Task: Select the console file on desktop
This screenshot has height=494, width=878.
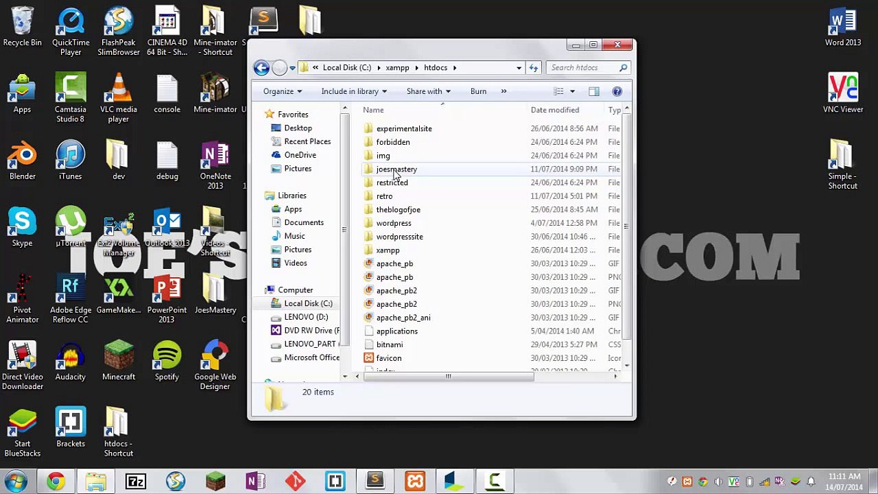Action: (167, 95)
